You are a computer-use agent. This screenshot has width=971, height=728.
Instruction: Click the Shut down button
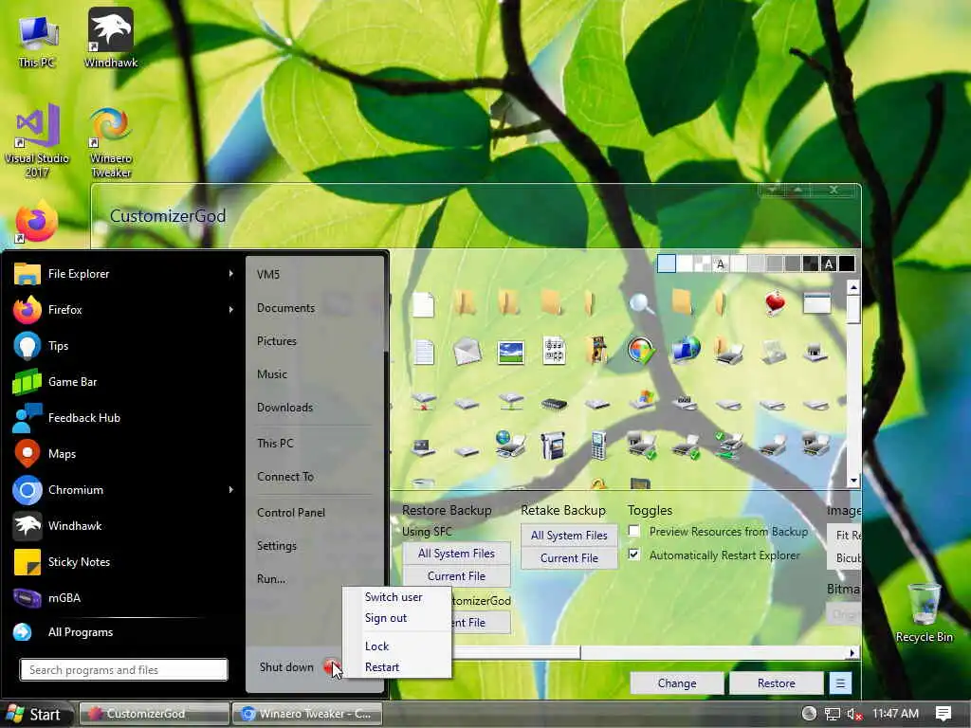[x=286, y=666]
